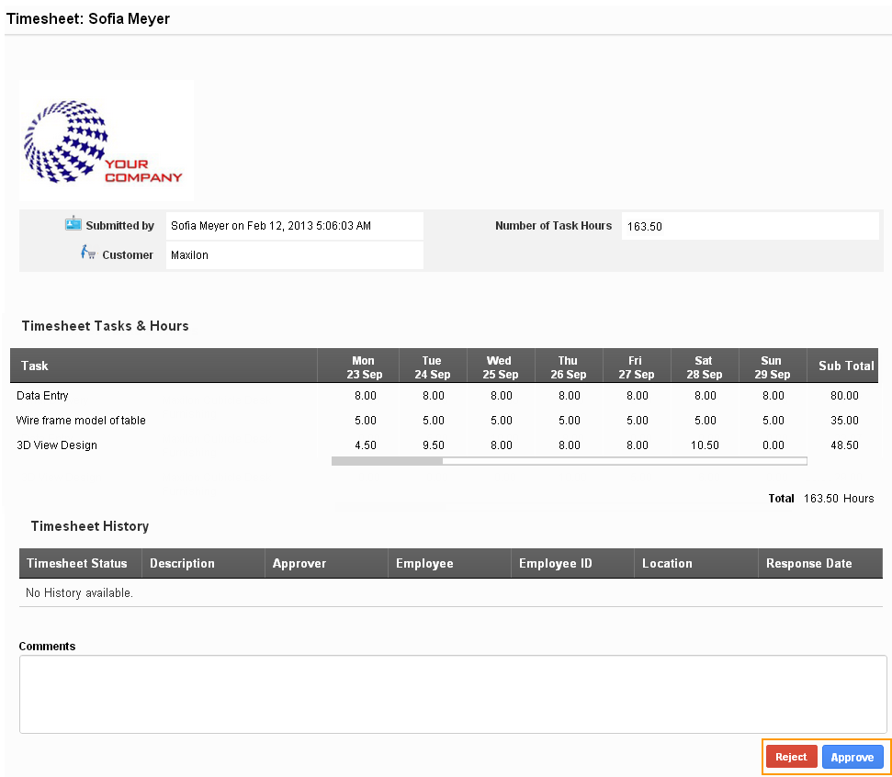The image size is (892, 777).
Task: Click the Maxilon customer field
Action: [x=294, y=255]
